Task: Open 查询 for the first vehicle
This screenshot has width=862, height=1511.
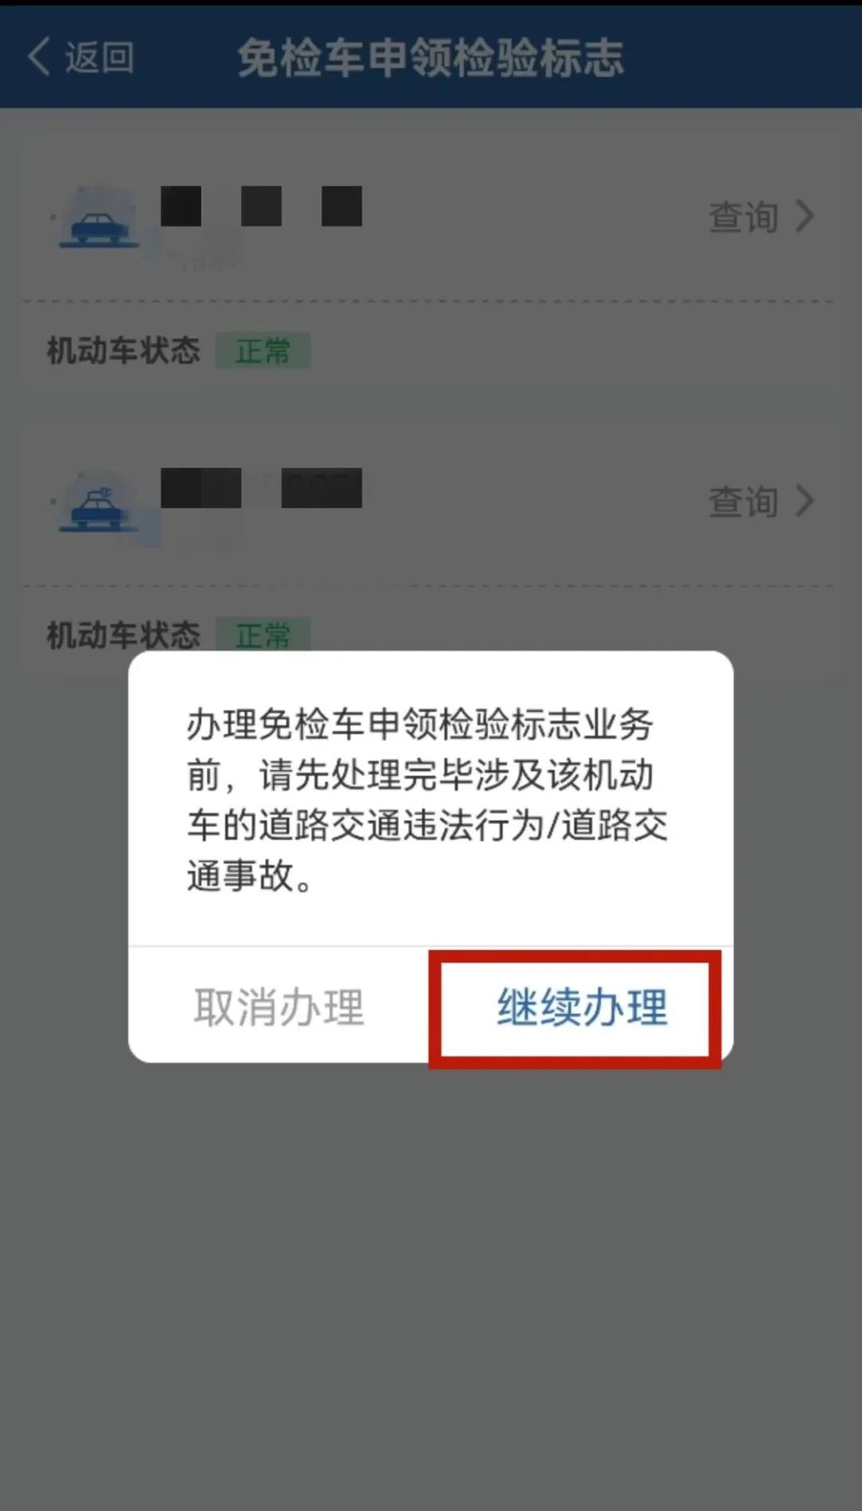Action: coord(743,216)
